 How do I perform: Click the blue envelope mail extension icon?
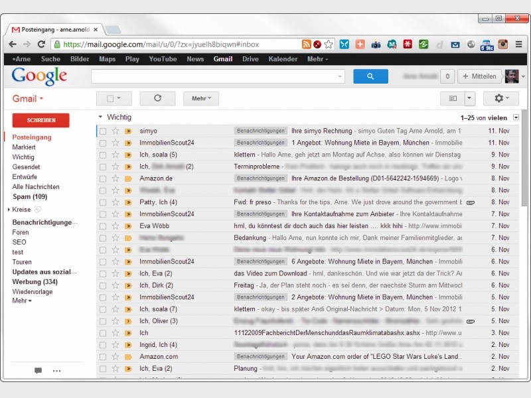(x=455, y=44)
